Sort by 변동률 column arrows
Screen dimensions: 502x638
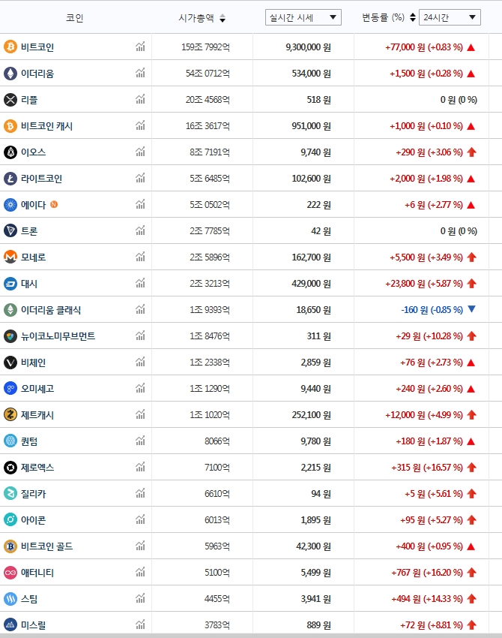coord(414,17)
